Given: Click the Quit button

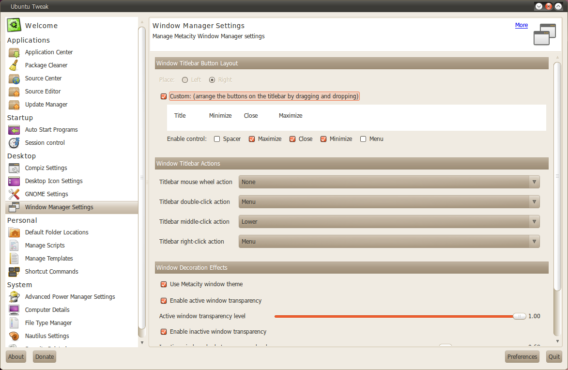Looking at the screenshot, I should (x=554, y=356).
